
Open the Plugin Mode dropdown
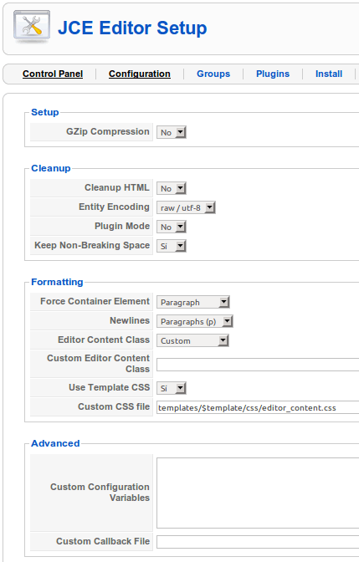point(172,227)
